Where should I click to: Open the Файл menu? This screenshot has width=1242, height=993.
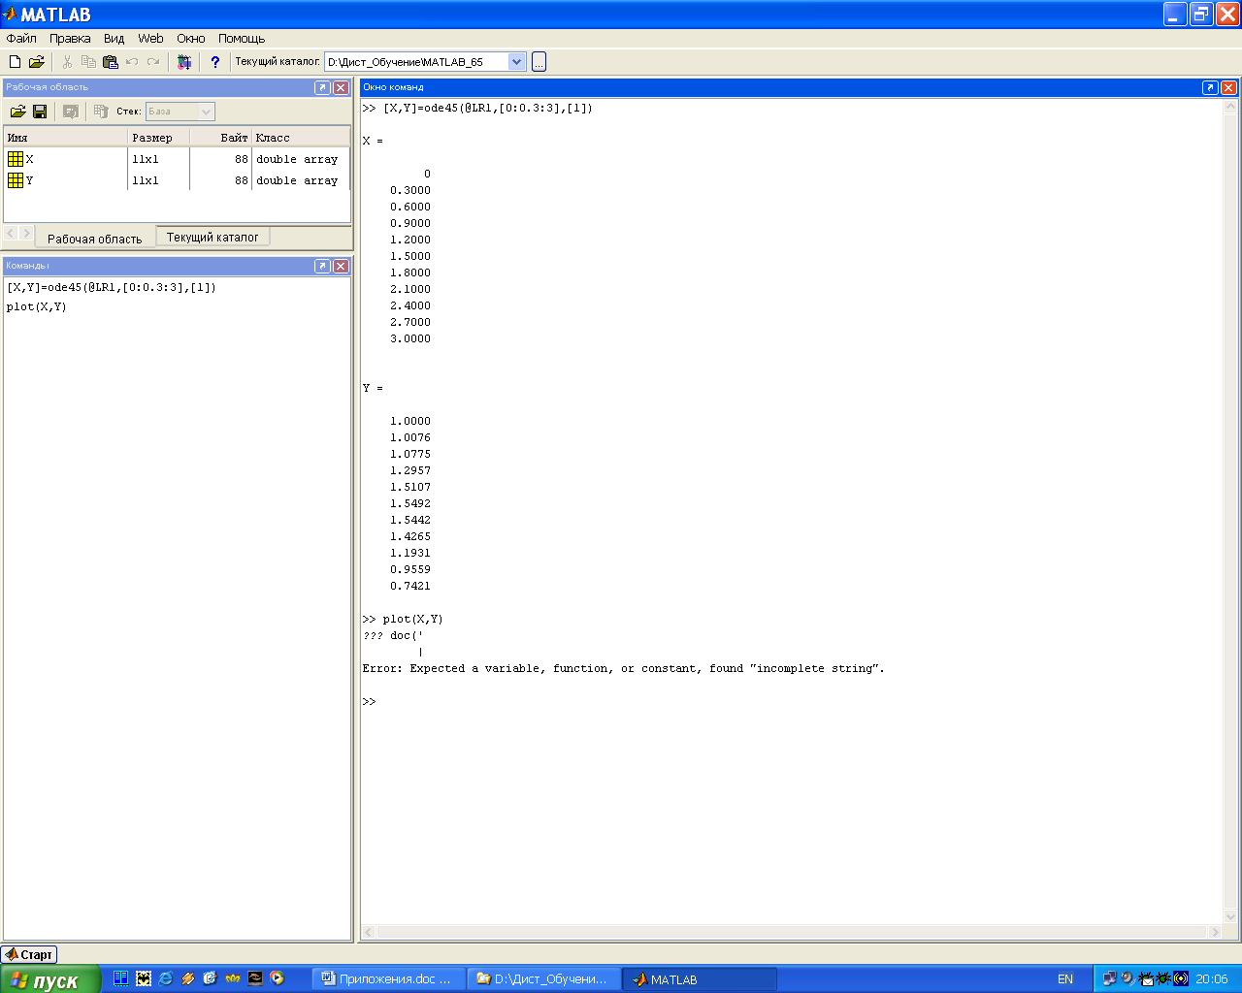coord(21,39)
